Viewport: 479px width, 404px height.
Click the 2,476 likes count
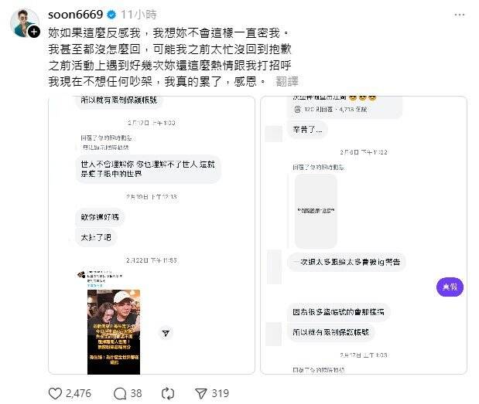(78, 393)
